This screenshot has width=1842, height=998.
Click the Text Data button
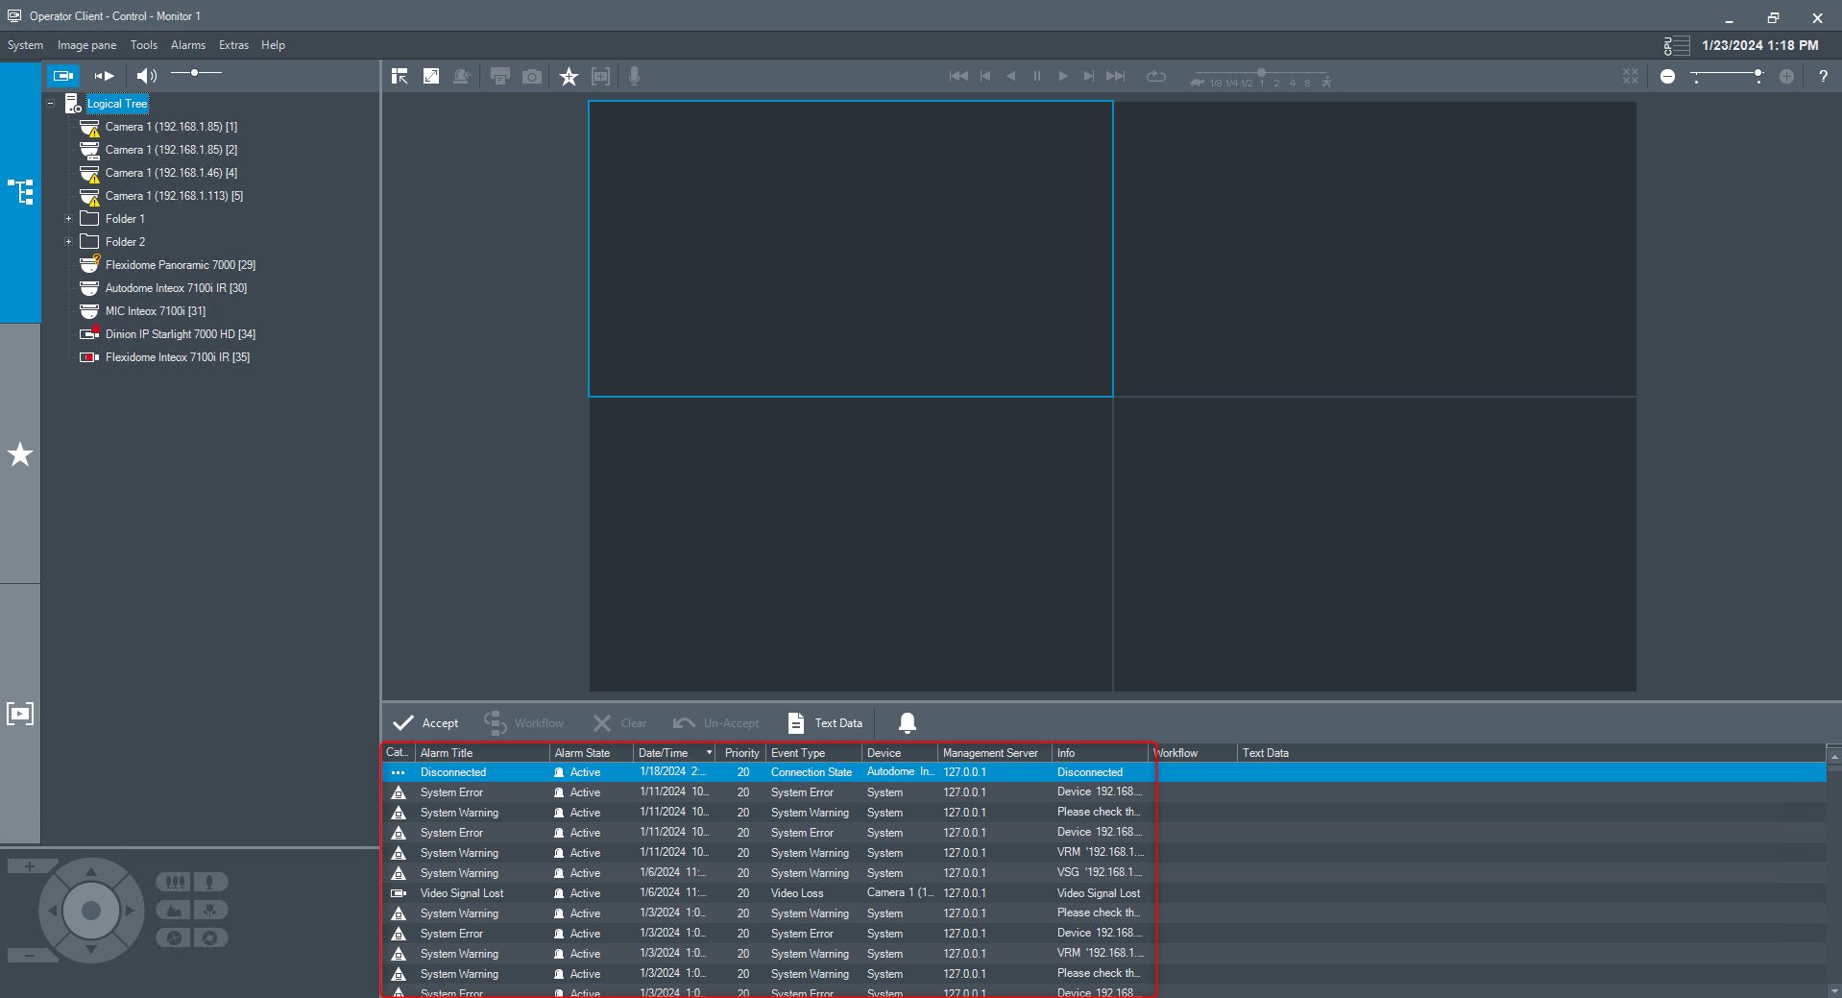(825, 723)
